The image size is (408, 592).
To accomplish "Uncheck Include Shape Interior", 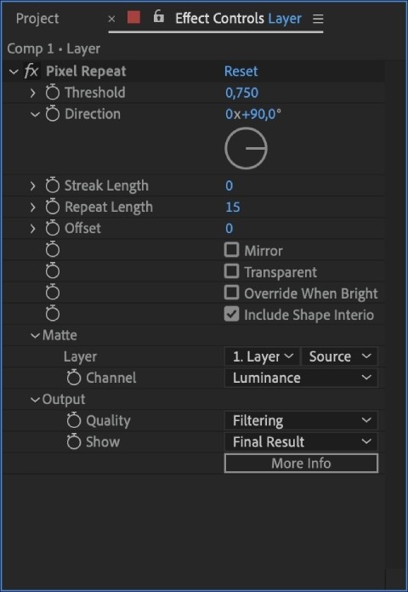I will [x=231, y=314].
